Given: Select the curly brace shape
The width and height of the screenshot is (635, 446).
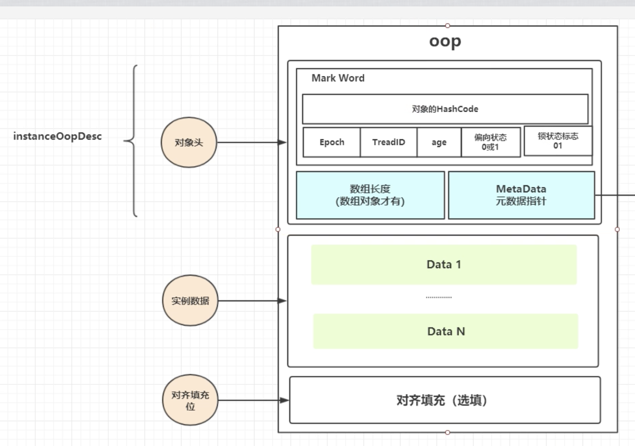Looking at the screenshot, I should click(x=130, y=140).
